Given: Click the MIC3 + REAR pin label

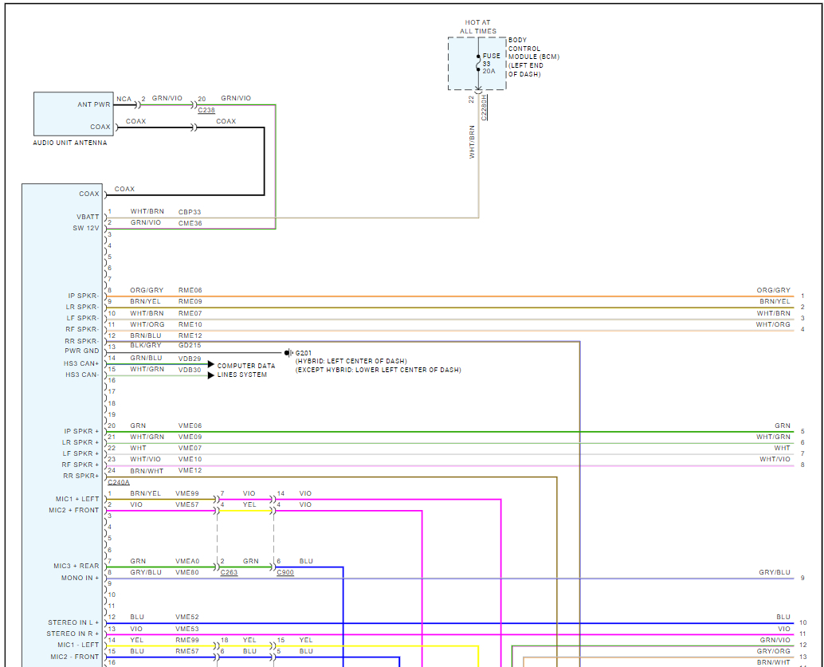Looking at the screenshot, I should coord(77,566).
